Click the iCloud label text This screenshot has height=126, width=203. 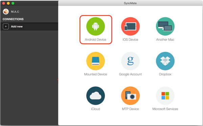(95, 109)
